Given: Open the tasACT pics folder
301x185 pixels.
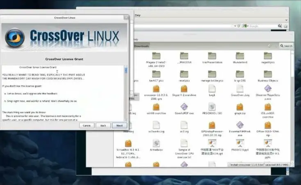Looking at the screenshot, I should pos(156,76).
